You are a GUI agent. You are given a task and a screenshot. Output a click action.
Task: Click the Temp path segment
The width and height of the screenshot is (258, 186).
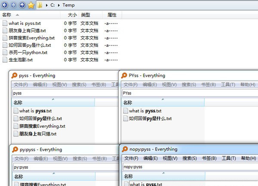pos(68,5)
